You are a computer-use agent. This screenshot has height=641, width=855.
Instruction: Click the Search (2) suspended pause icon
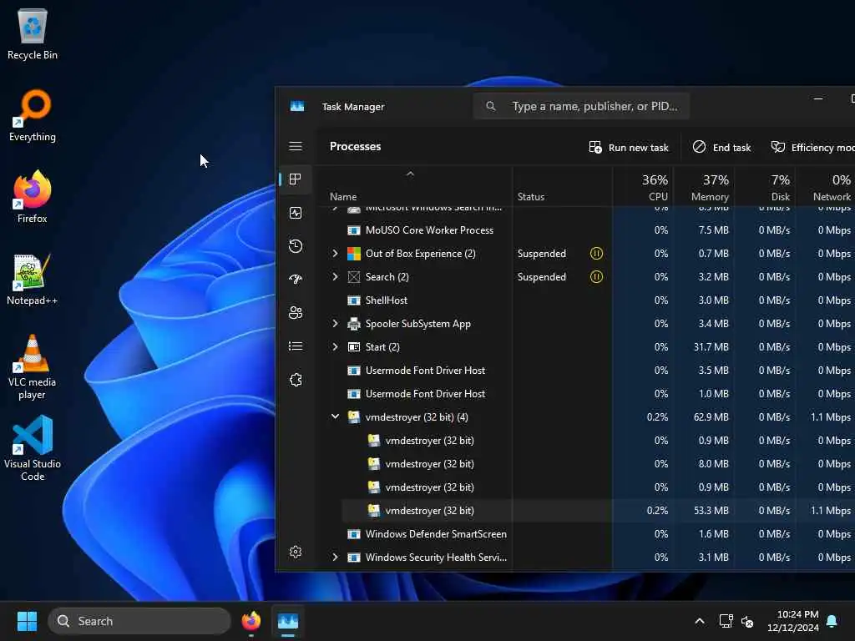click(x=596, y=277)
